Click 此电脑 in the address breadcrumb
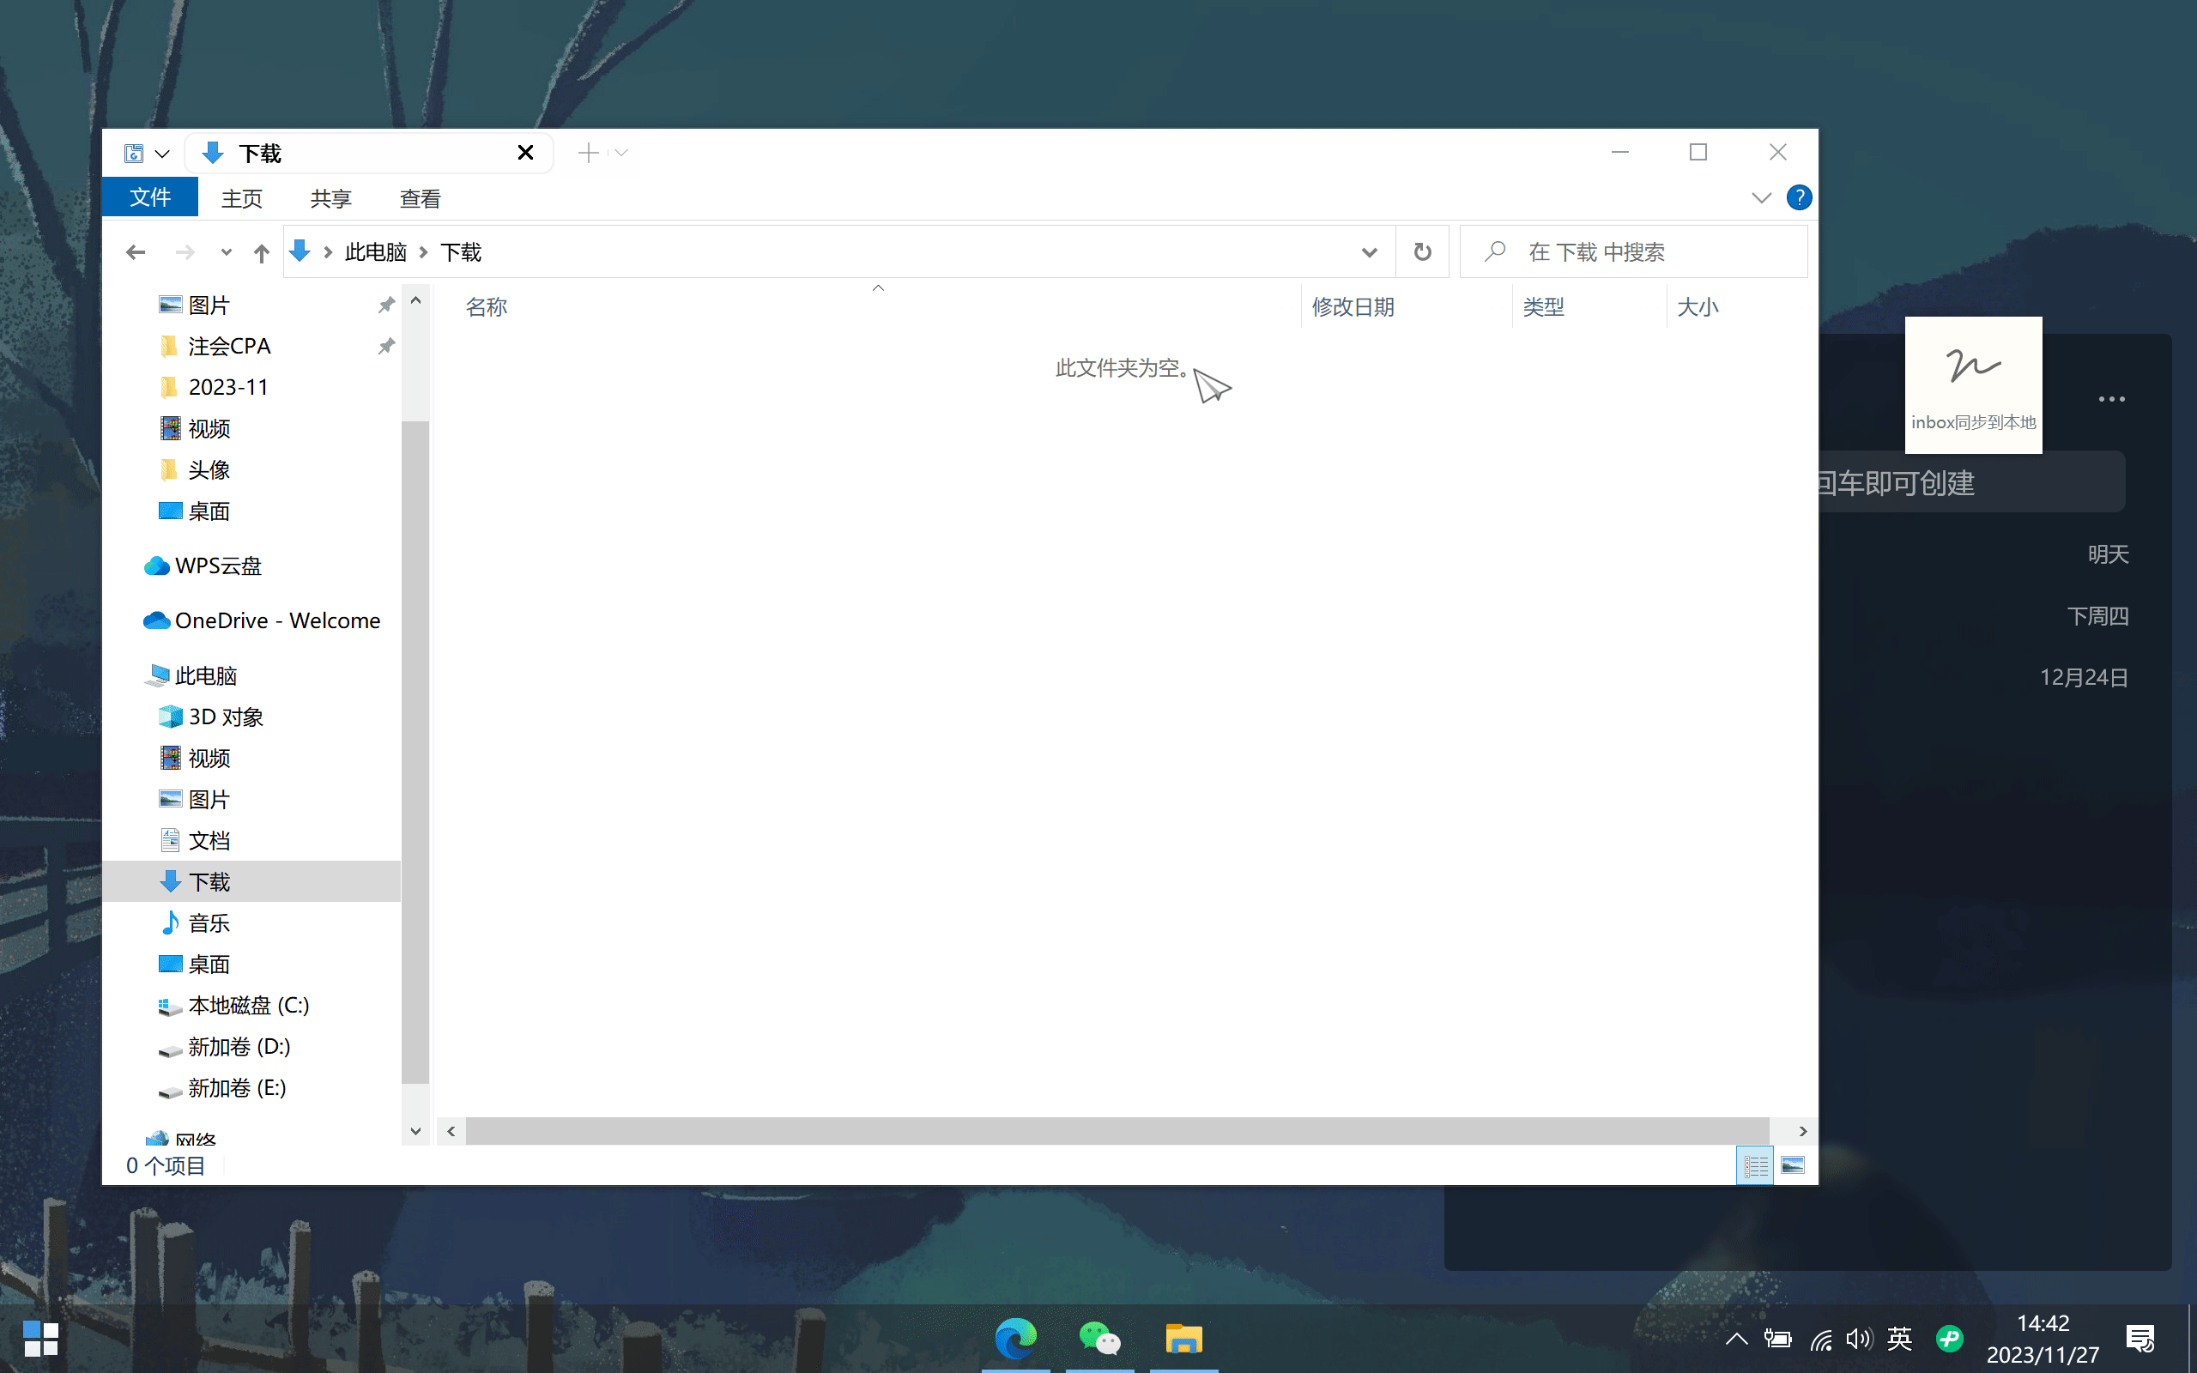 point(376,252)
